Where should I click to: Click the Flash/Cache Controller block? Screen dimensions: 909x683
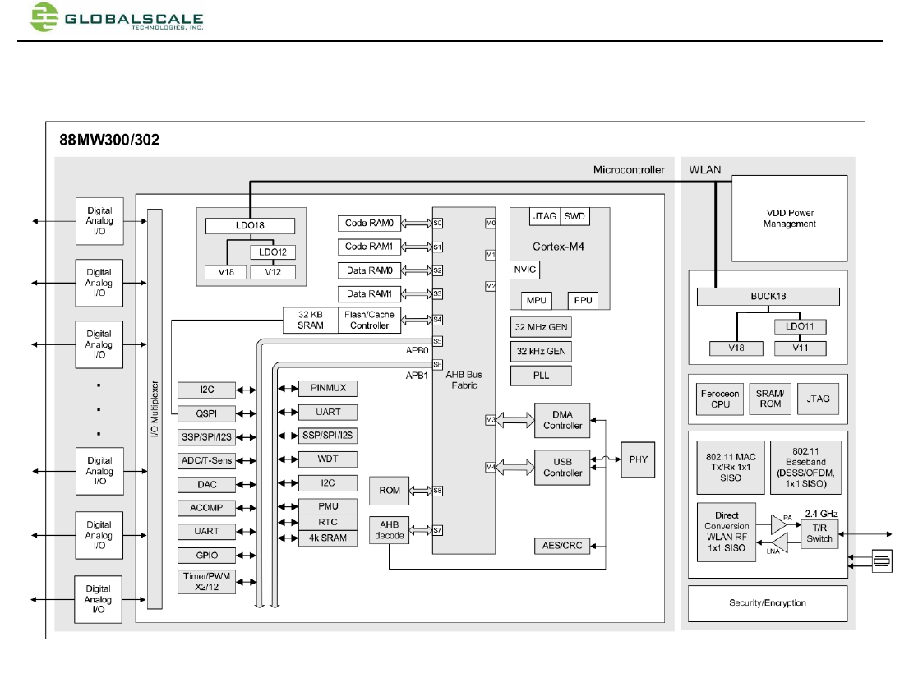369,320
